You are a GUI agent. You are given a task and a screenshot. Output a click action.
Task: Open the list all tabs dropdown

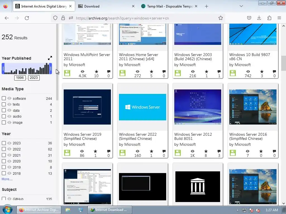pyautogui.click(x=241, y=6)
